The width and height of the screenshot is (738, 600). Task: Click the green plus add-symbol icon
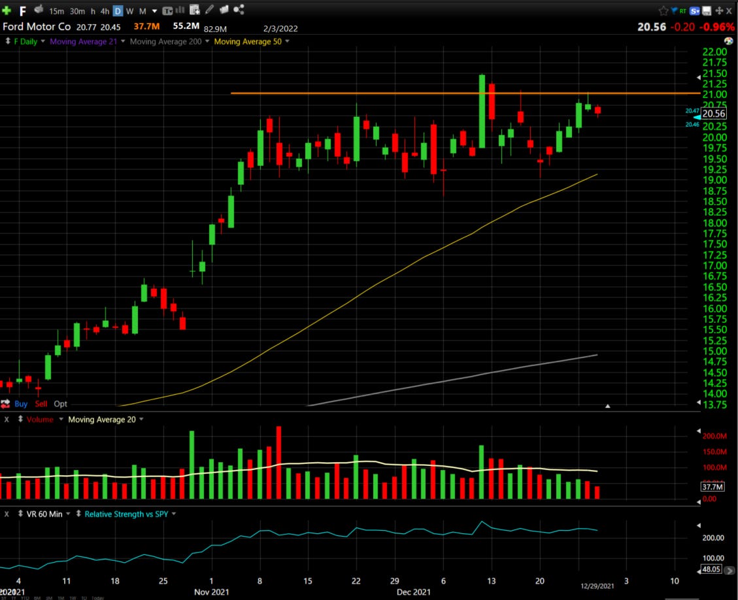(7, 10)
